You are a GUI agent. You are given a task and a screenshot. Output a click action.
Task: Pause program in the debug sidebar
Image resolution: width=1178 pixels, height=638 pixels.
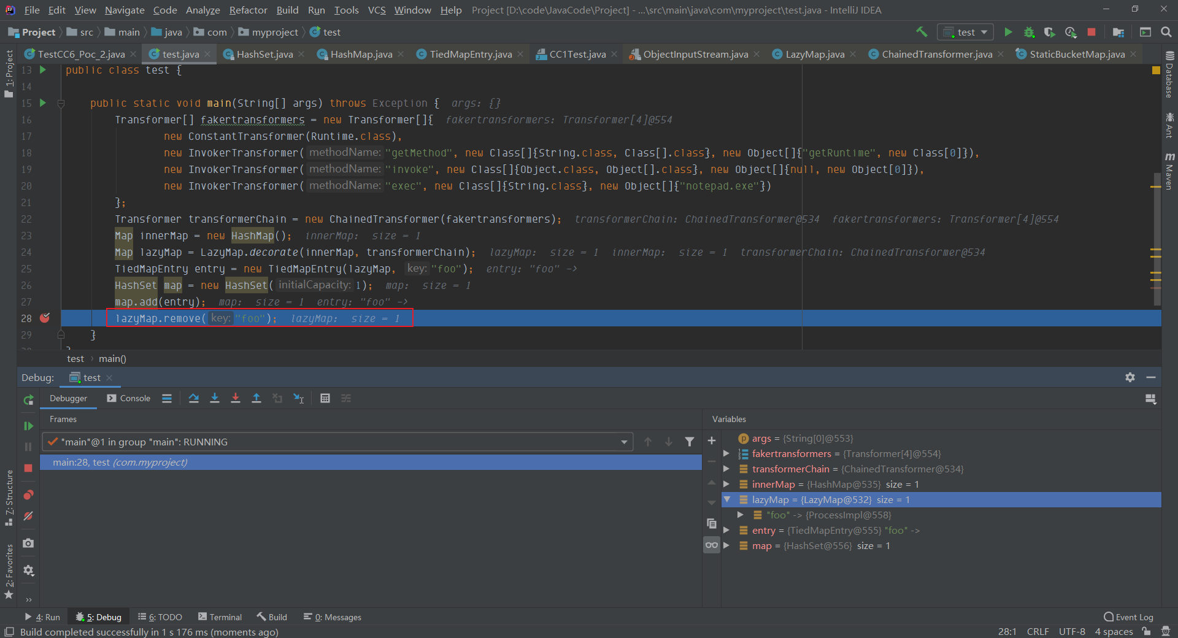tap(28, 447)
